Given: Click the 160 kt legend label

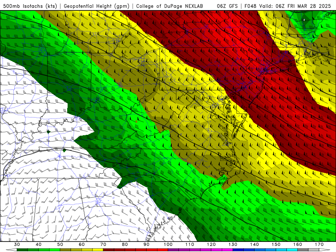Looking at the screenshot, I should click(x=298, y=244).
